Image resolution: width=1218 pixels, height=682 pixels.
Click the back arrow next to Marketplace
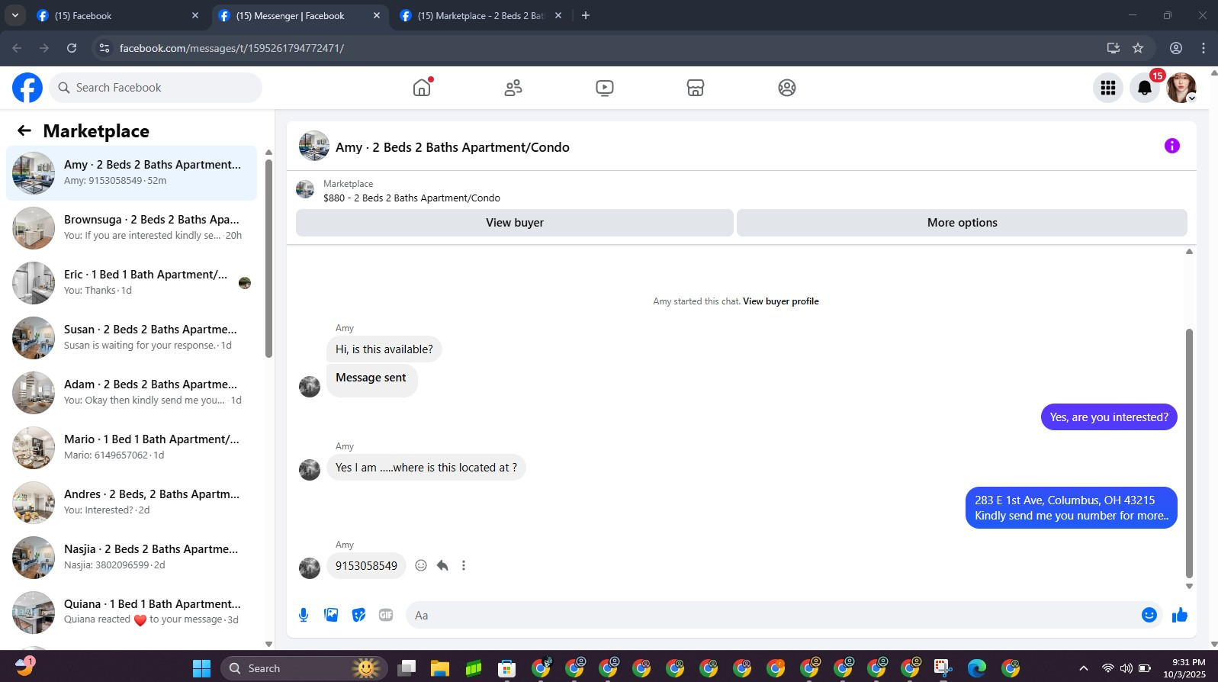[x=24, y=130]
